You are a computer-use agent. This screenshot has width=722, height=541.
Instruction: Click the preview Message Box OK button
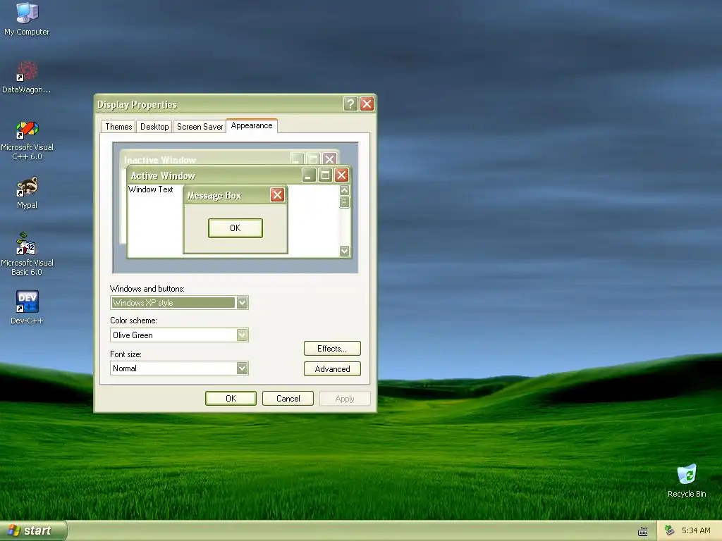[x=235, y=228]
